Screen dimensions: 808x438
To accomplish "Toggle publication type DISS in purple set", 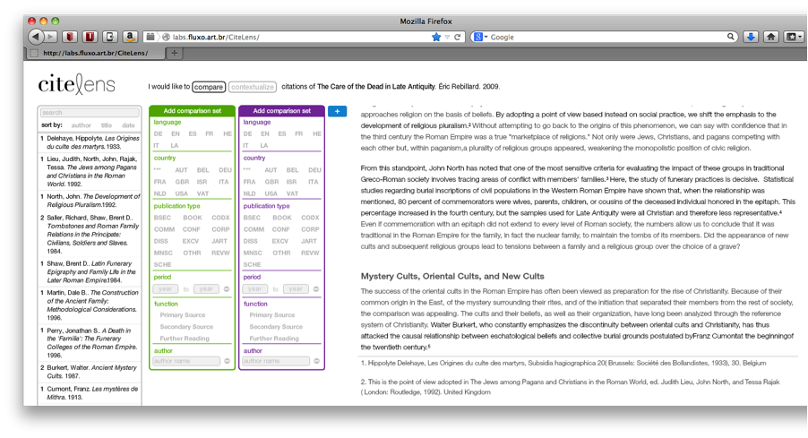I will click(251, 241).
